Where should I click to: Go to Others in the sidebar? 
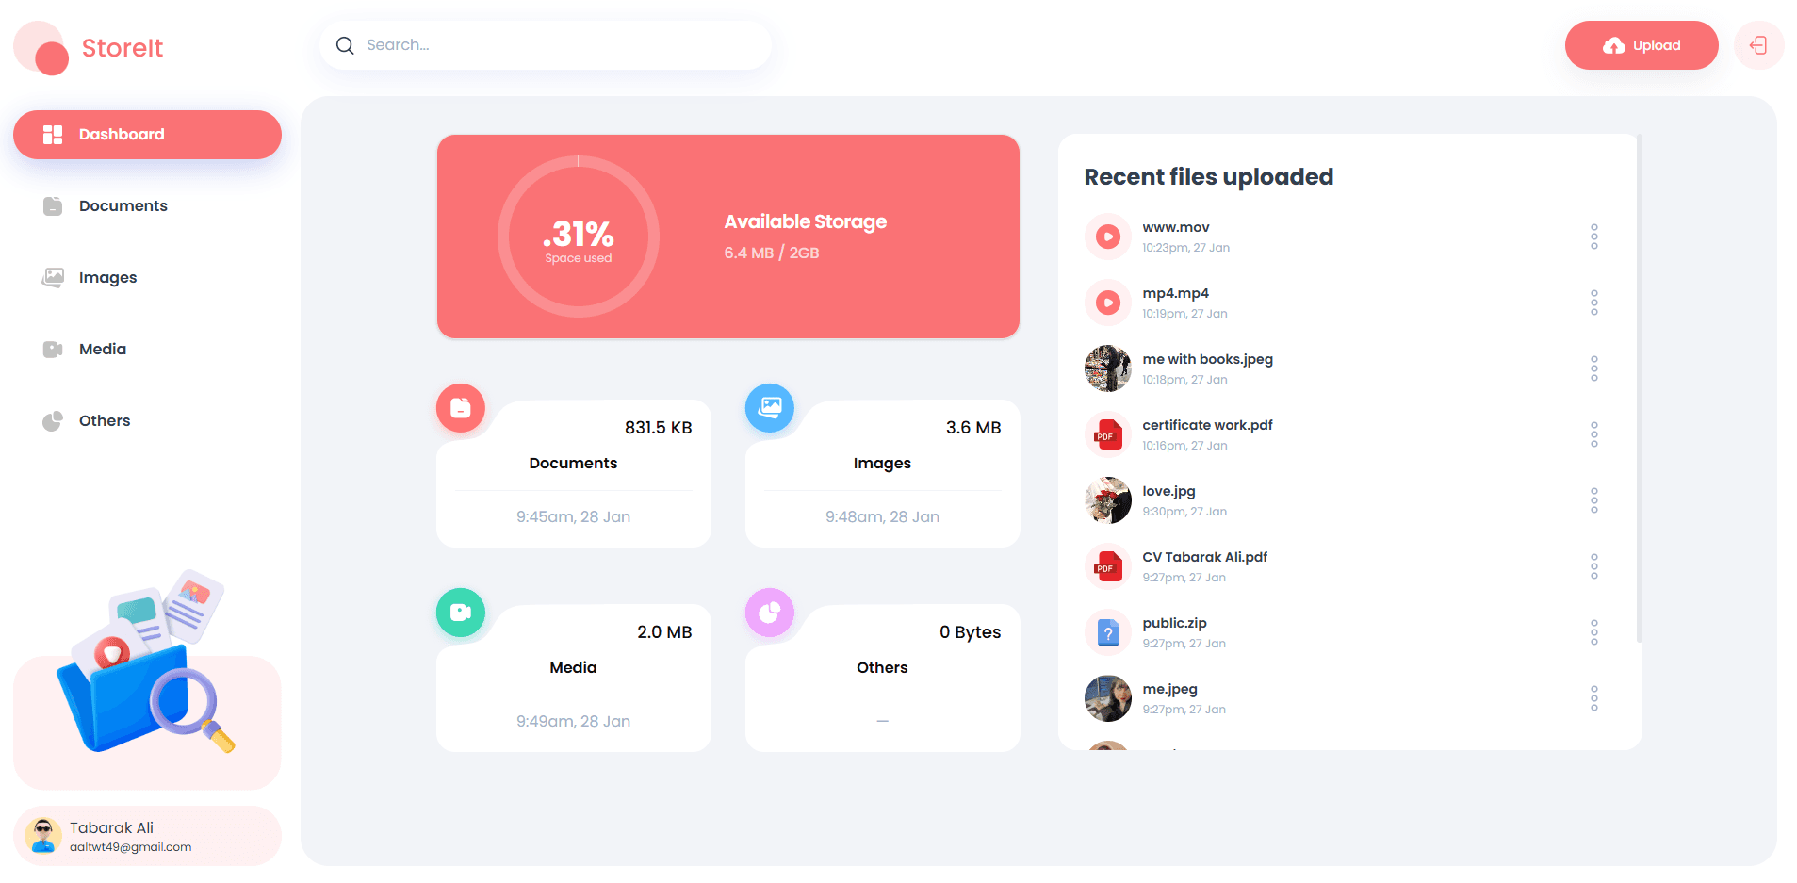147,420
